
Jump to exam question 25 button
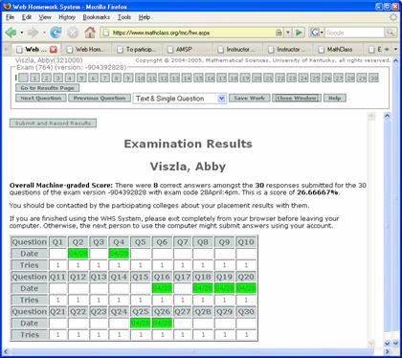[315, 78]
